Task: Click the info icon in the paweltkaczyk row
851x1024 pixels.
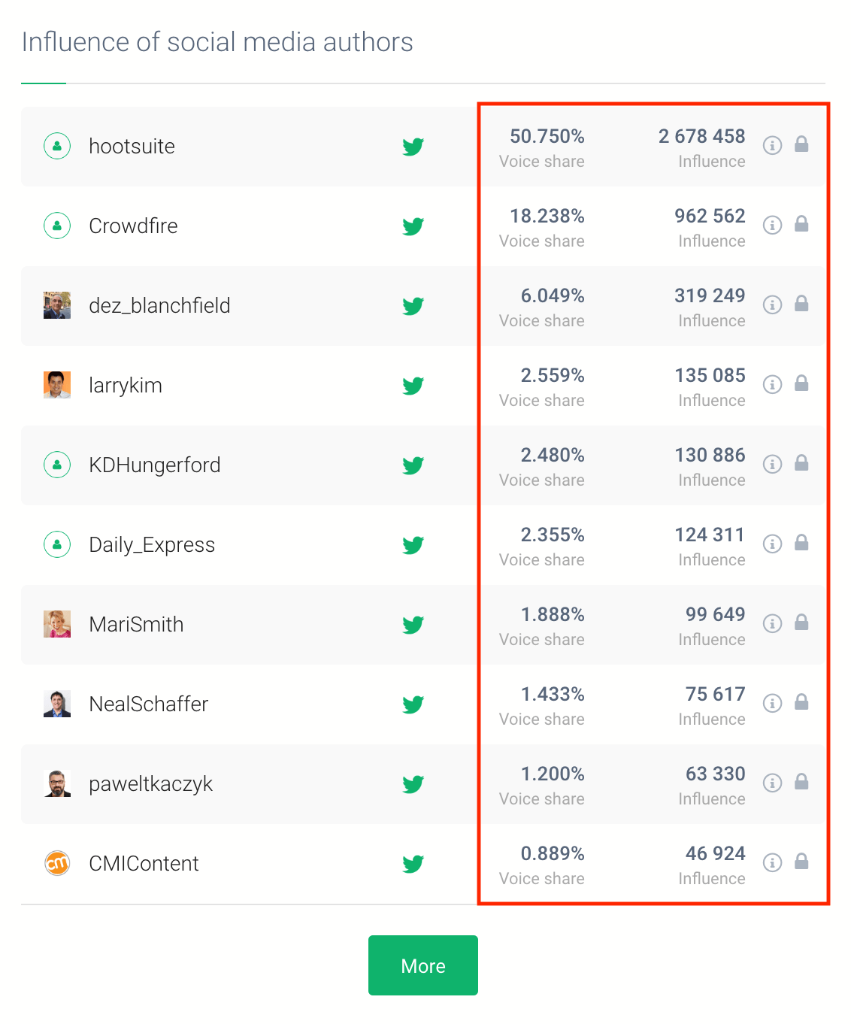Action: [772, 783]
